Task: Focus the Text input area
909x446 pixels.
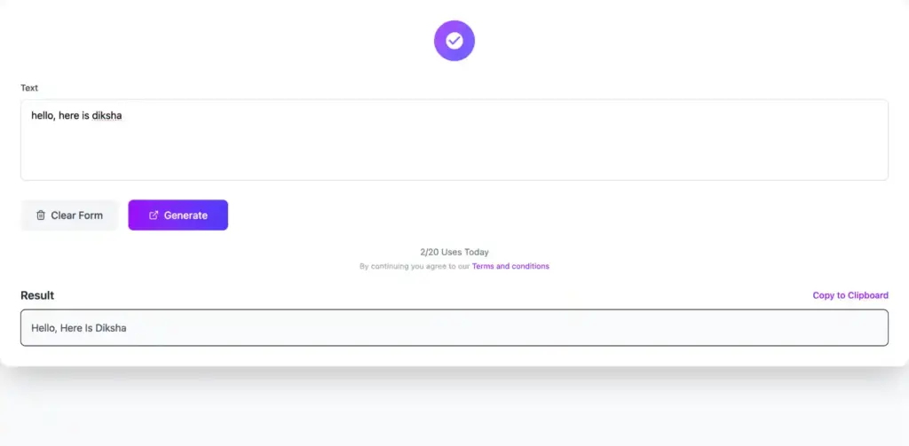Action: pos(454,139)
